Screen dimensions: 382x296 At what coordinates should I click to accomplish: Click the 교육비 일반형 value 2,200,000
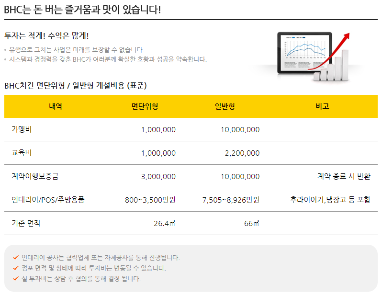click(x=242, y=153)
